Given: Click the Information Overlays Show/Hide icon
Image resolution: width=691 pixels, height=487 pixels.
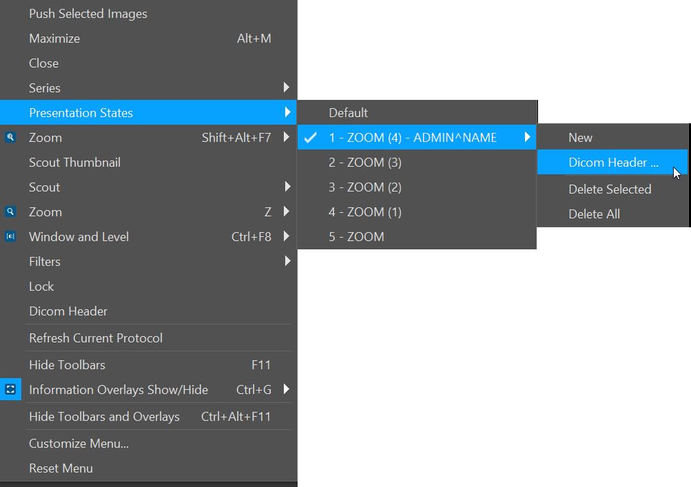Looking at the screenshot, I should pos(10,389).
